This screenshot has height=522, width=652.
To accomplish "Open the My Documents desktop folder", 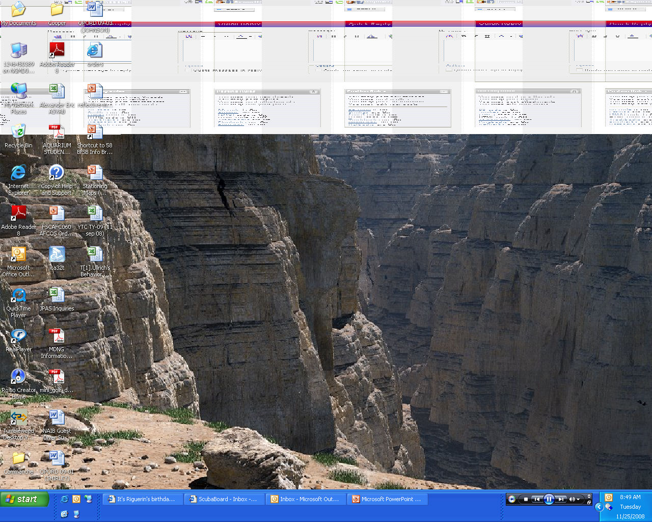I will pyautogui.click(x=18, y=14).
